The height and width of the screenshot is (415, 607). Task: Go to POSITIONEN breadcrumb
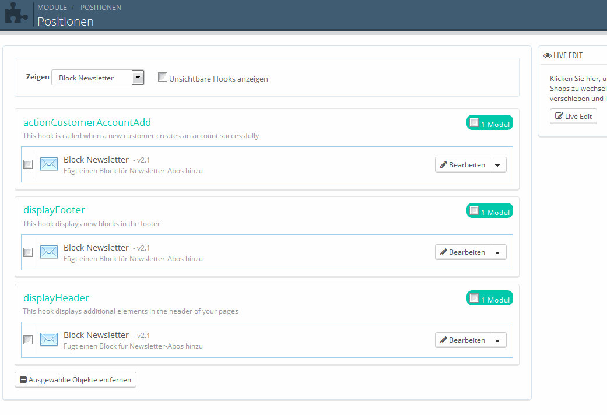[x=101, y=8]
